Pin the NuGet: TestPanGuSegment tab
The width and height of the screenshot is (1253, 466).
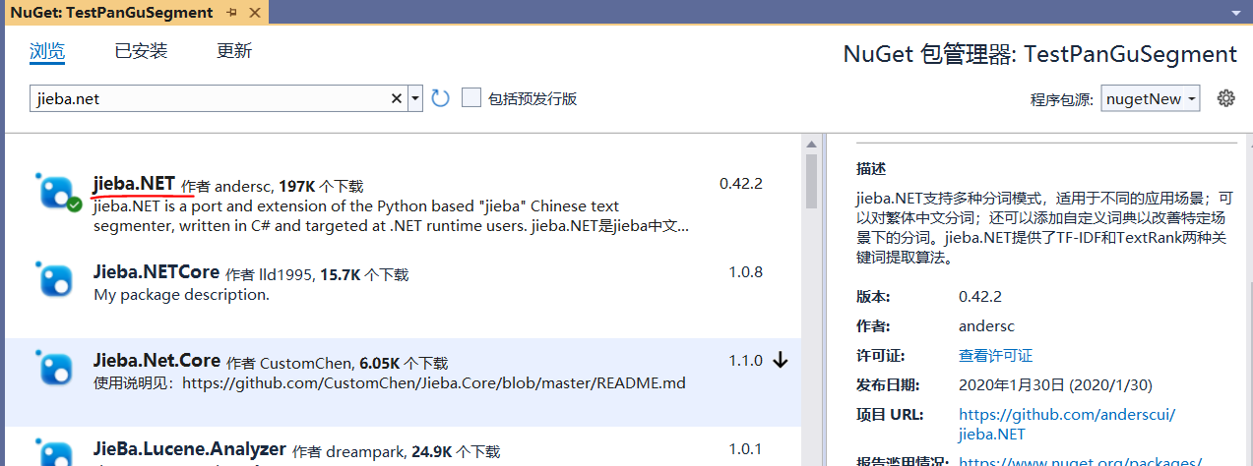pyautogui.click(x=231, y=13)
